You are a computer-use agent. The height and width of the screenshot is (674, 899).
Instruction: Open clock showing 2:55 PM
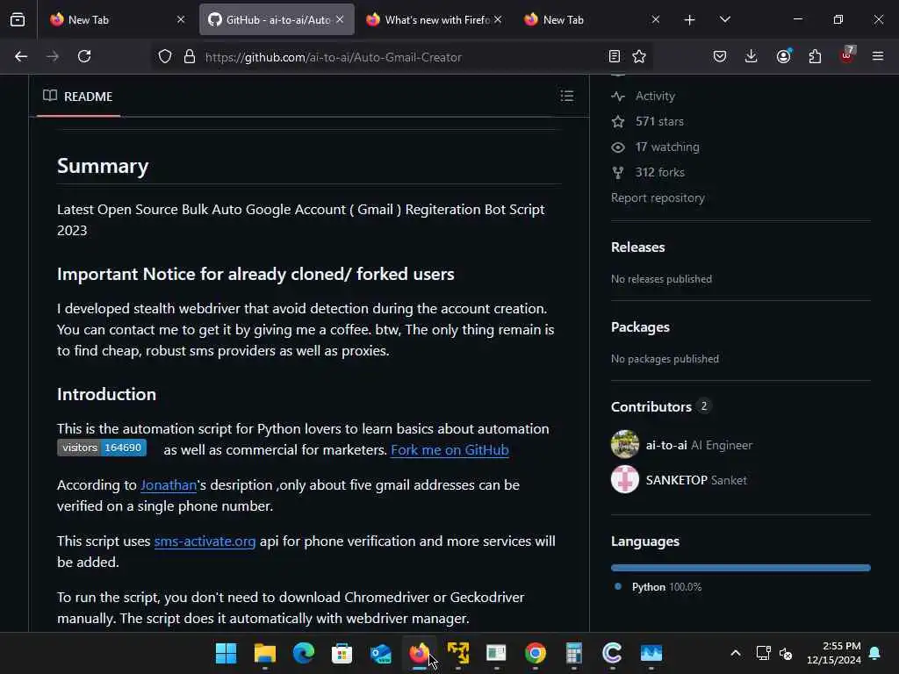pos(834,653)
